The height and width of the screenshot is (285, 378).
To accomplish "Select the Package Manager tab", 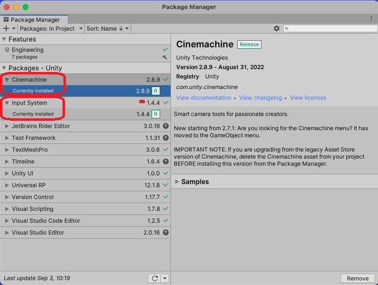I will [34, 20].
